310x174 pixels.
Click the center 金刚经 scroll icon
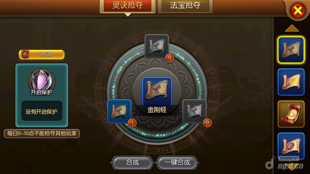coord(157,91)
